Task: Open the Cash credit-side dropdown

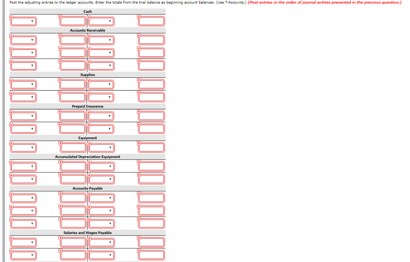Action: [x=101, y=21]
